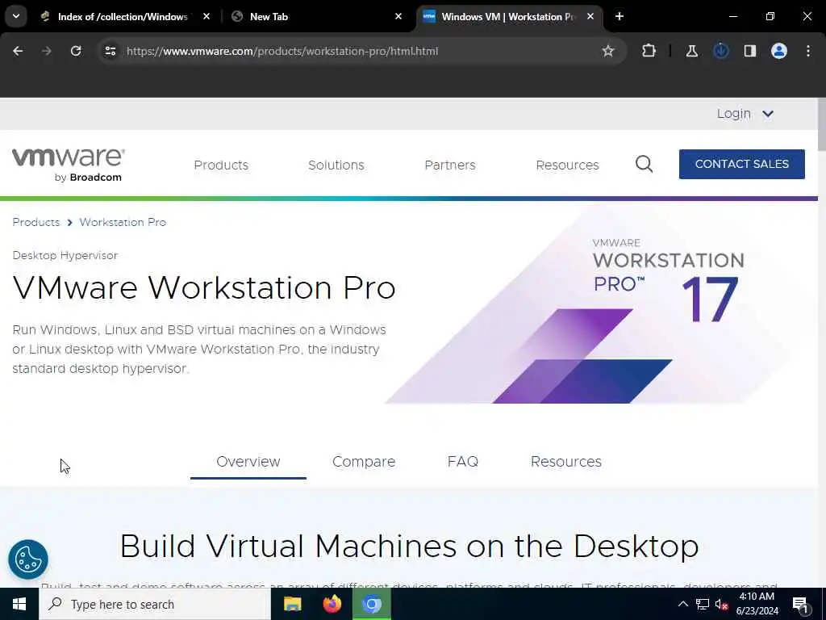Open site information icon in address bar
826x620 pixels.
point(110,51)
